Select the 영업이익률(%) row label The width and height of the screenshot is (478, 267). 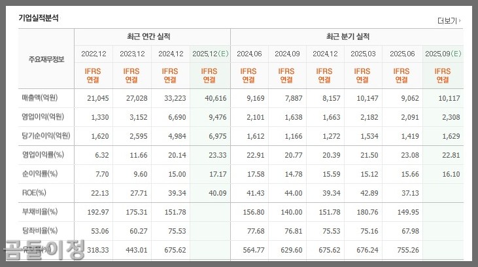click(43, 154)
